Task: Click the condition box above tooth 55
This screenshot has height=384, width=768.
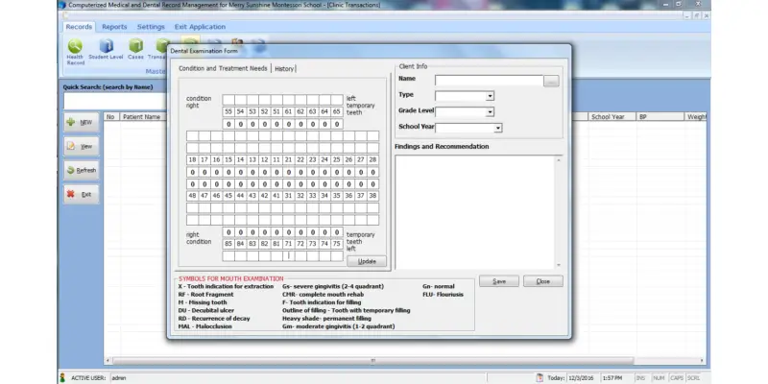Action: [228, 100]
